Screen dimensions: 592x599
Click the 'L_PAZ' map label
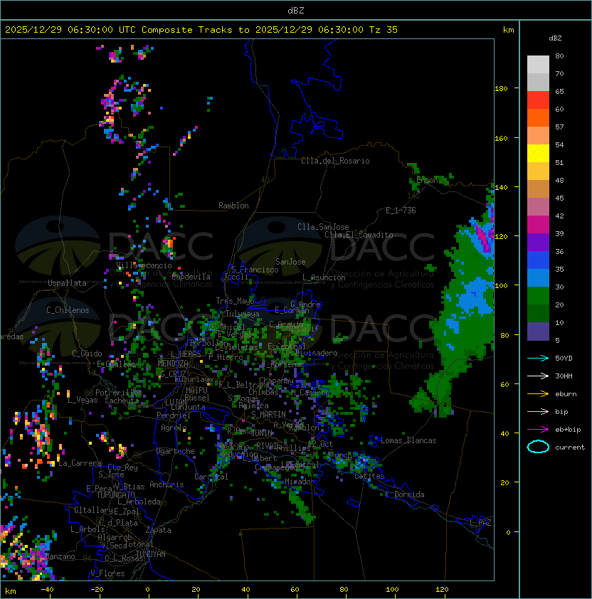(480, 523)
